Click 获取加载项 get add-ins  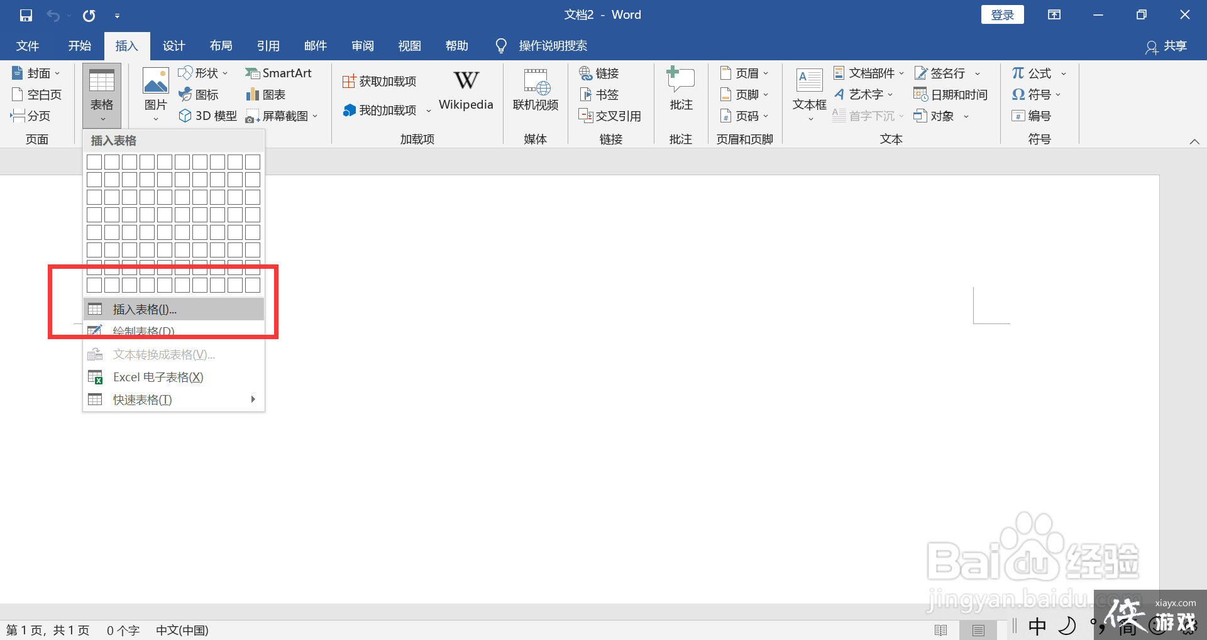(x=379, y=82)
